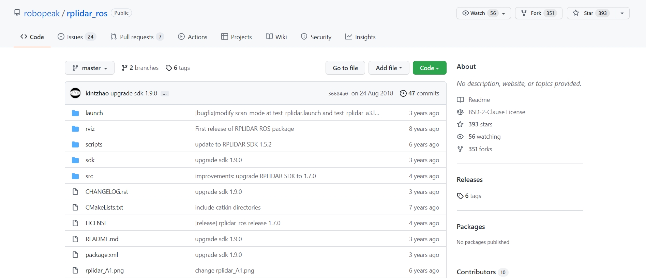Viewport: 646px width, 278px height.
Task: Open the master branch dropdown
Action: click(x=90, y=68)
